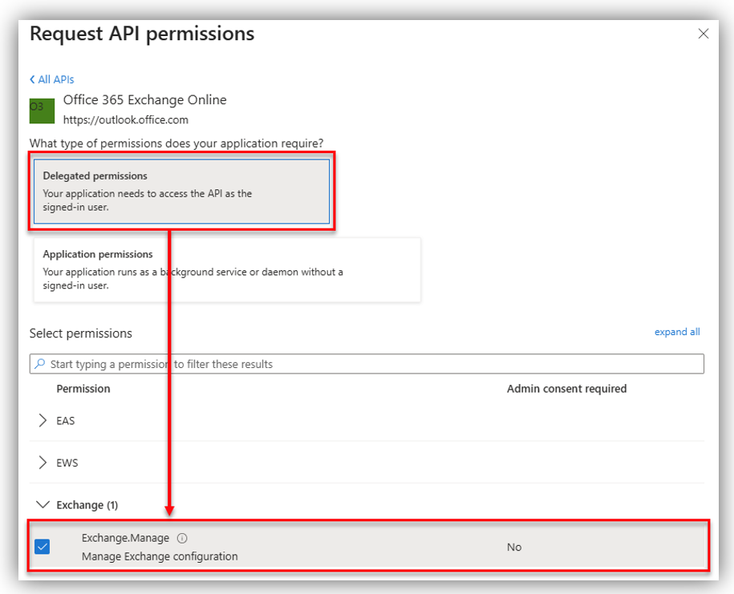Click the EAS group label
The height and width of the screenshot is (594, 734).
(66, 421)
